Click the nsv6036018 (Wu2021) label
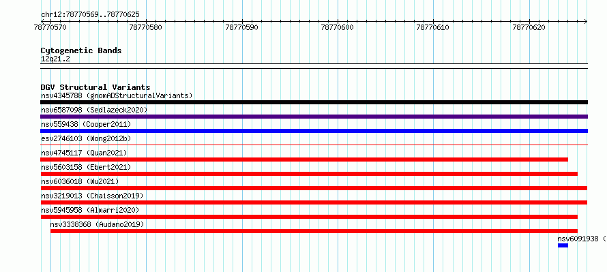This screenshot has height=272, width=607. pos(80,181)
